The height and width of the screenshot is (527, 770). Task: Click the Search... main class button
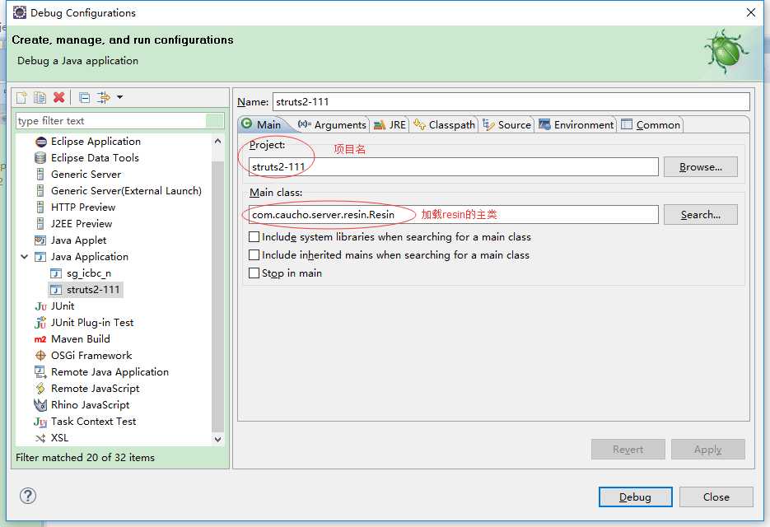click(x=700, y=215)
